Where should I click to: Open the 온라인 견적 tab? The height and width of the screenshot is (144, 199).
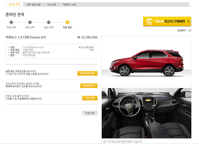14,5
